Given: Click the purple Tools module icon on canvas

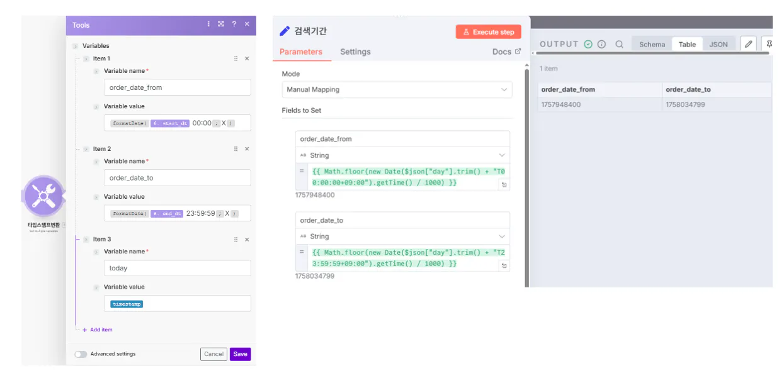Looking at the screenshot, I should [43, 197].
